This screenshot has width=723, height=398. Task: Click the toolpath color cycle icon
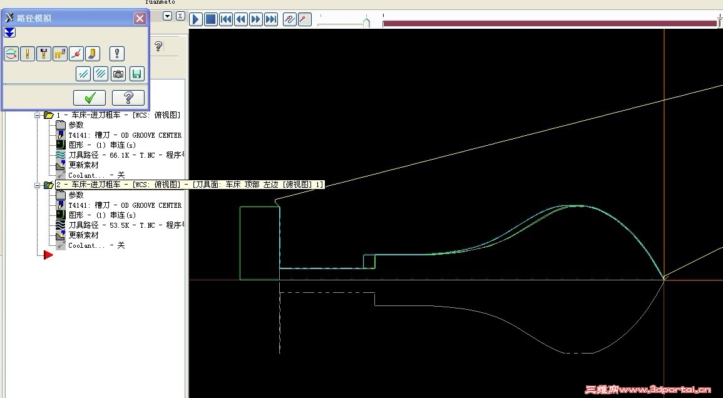tap(11, 54)
